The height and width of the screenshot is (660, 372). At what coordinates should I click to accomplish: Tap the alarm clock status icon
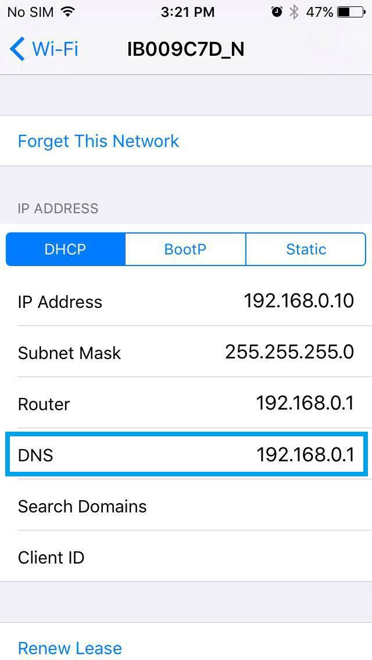(x=277, y=12)
